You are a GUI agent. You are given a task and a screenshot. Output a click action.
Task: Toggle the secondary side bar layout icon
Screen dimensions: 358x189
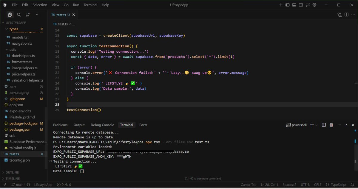301,5
